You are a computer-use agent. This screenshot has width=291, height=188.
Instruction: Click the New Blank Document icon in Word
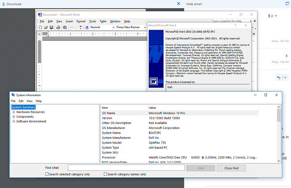coord(40,27)
